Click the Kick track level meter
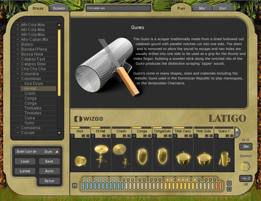261x201 pixels. (80, 127)
